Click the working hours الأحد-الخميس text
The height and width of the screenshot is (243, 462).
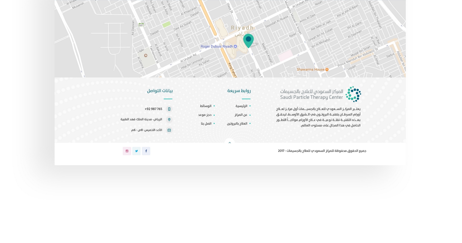click(147, 130)
